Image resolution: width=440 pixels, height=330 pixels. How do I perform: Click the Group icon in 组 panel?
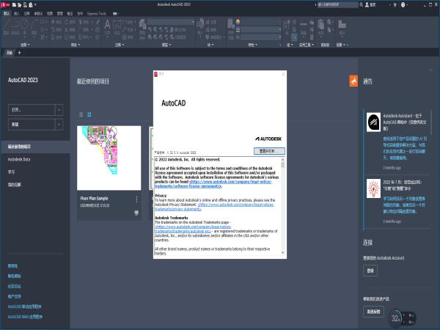click(287, 25)
